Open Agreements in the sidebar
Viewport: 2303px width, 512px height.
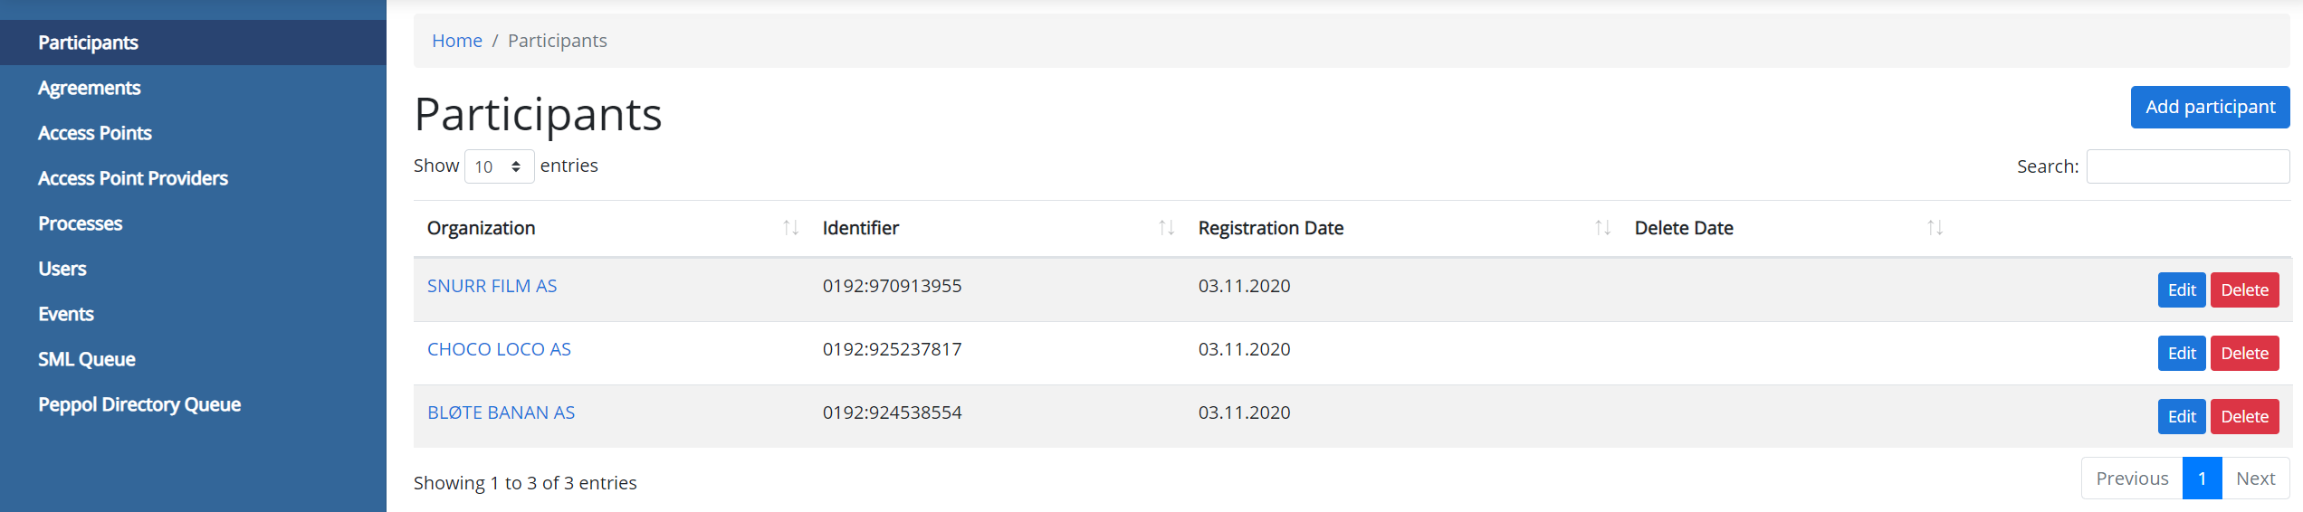click(x=89, y=88)
